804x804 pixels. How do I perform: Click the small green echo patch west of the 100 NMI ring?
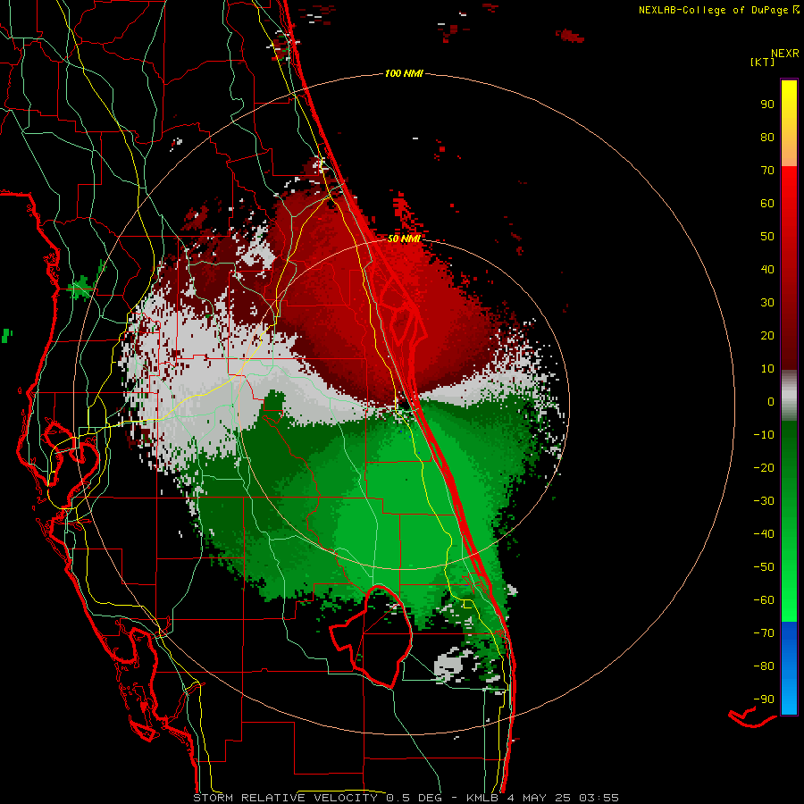(x=80, y=289)
